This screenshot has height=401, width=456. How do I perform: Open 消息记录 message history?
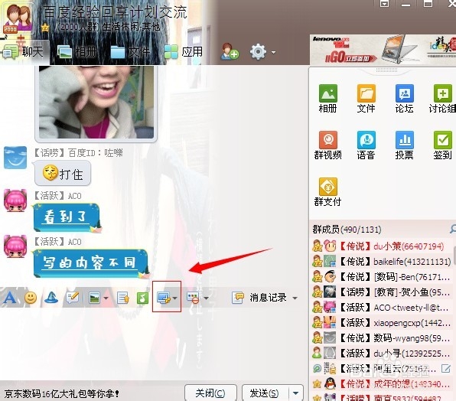(259, 298)
